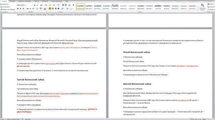Switch to Вид ribbon tab
Image resolution: width=215 pixels, height=120 pixels.
(67, 1)
